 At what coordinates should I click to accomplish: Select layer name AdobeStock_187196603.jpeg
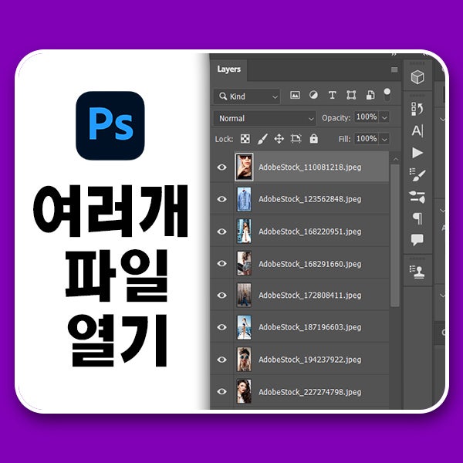click(x=309, y=327)
